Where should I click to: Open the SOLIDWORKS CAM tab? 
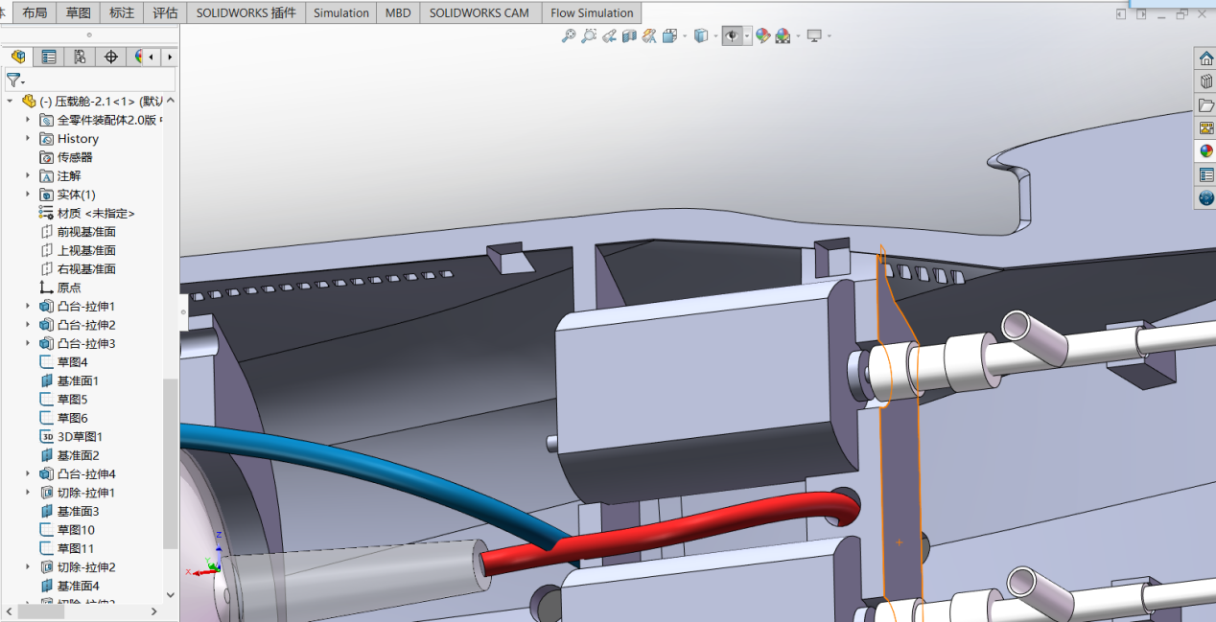coord(479,12)
